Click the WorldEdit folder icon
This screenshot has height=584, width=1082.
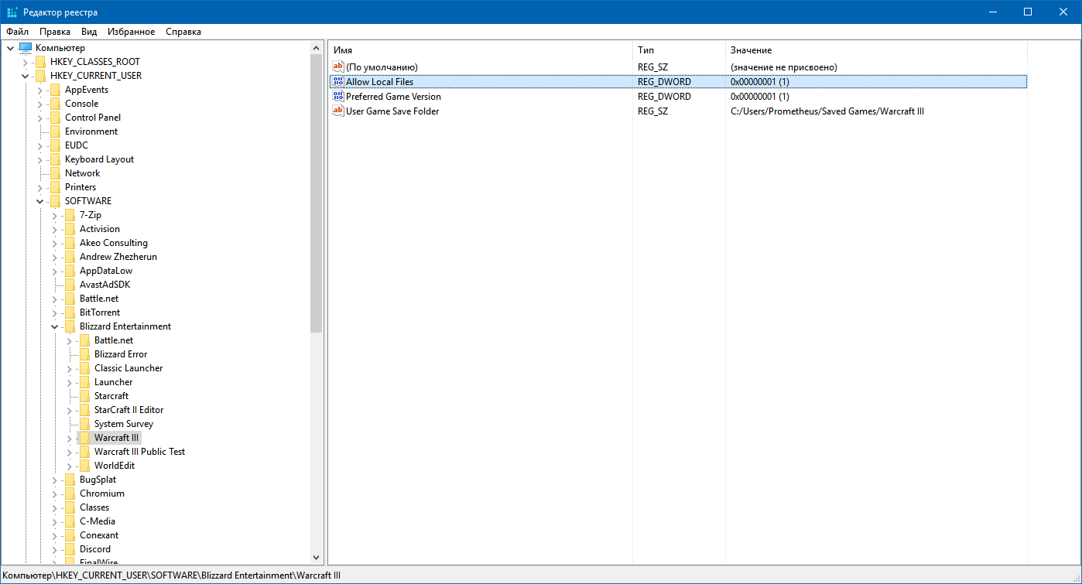pyautogui.click(x=84, y=466)
